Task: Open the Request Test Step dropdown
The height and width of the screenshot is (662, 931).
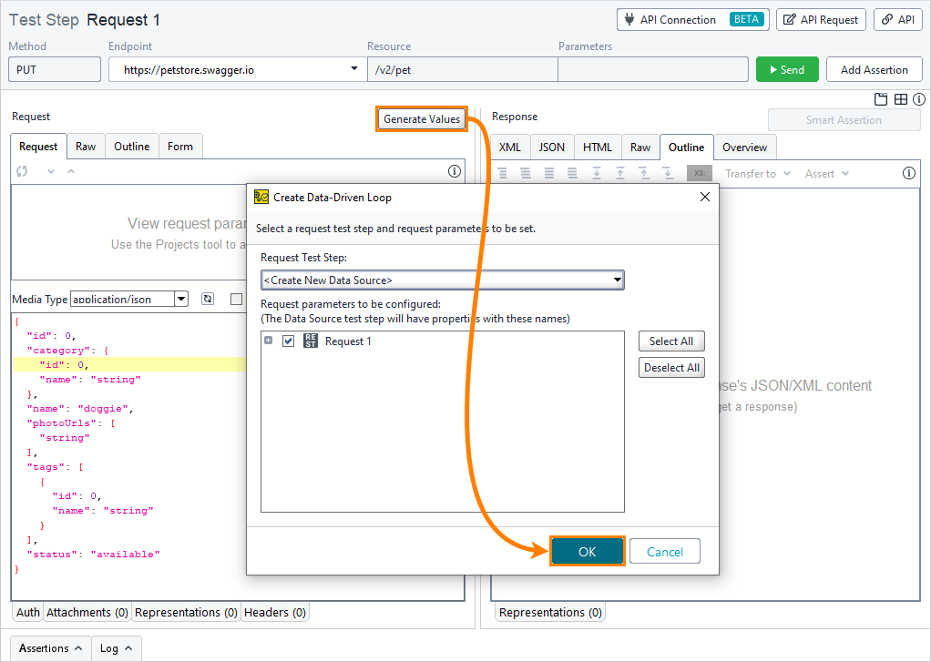Action: pos(619,280)
